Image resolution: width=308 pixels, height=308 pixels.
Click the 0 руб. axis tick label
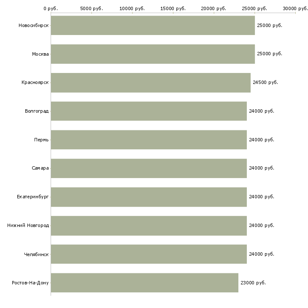51,8
